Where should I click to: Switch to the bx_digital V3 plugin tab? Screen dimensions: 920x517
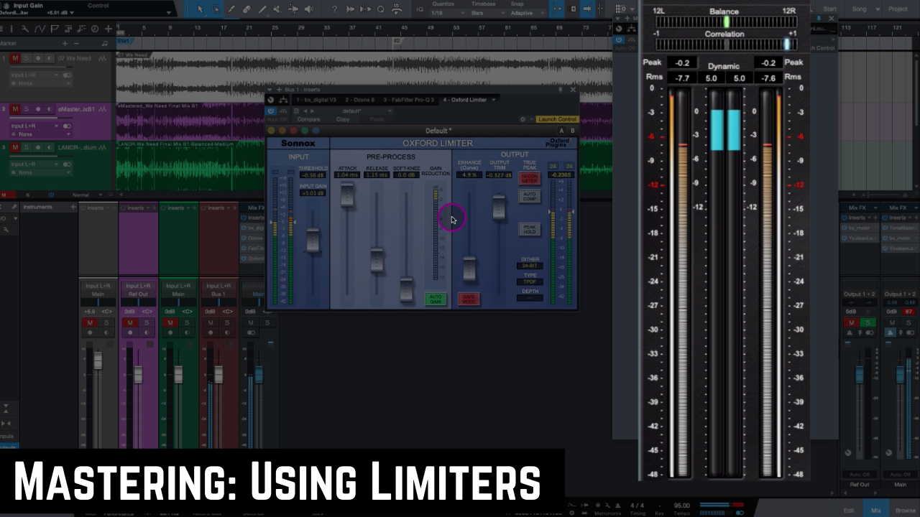click(x=317, y=100)
